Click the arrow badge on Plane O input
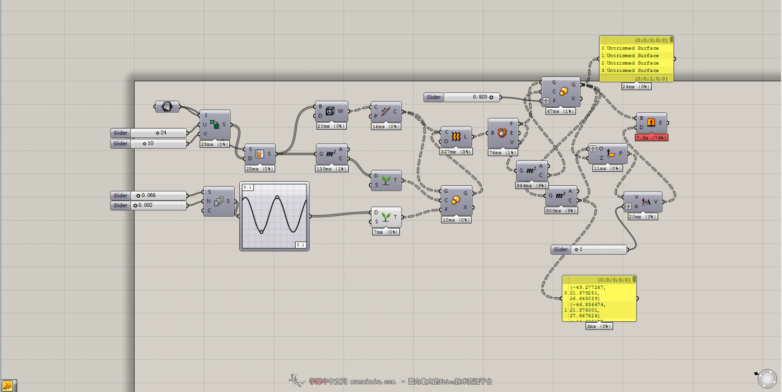Viewport: 782px width, 392px height. click(593, 149)
